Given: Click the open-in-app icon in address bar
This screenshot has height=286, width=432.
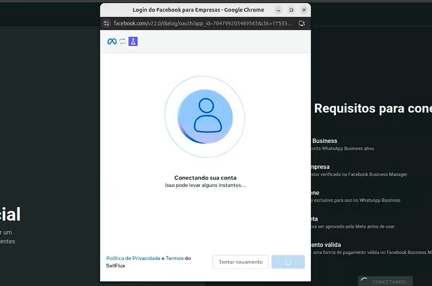Looking at the screenshot, I should [302, 23].
